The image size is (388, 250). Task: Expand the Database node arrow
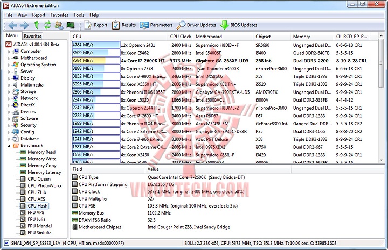click(x=9, y=139)
